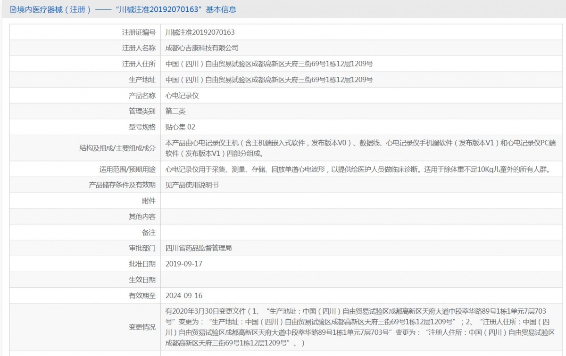Click the label 批准日期
566x356 pixels.
coord(142,264)
